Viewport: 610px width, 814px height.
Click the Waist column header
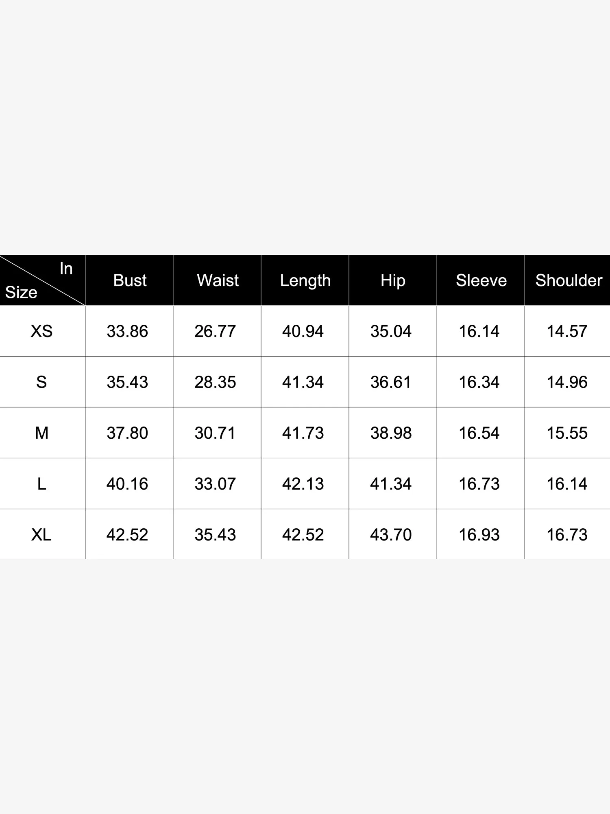tap(218, 280)
